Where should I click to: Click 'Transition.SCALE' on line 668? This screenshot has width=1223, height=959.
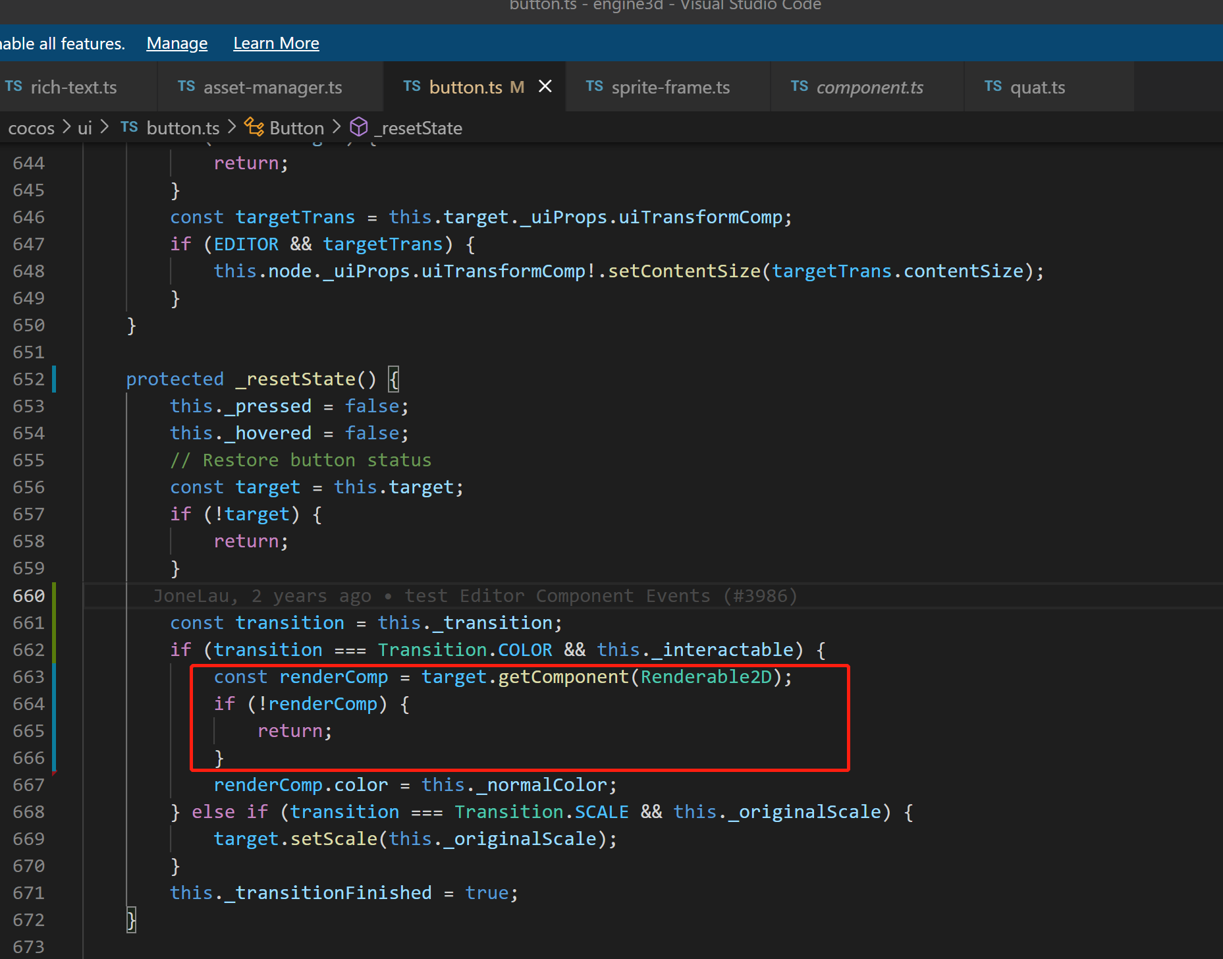(x=541, y=812)
